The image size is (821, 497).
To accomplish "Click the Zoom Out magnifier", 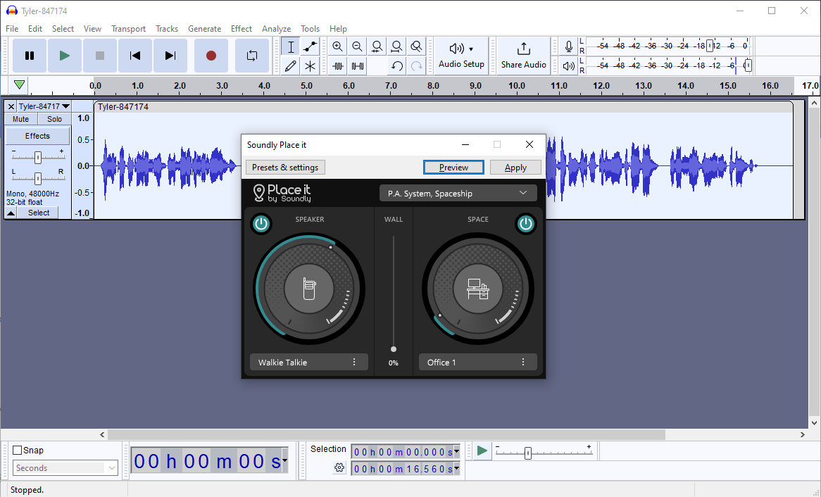I will pyautogui.click(x=357, y=46).
